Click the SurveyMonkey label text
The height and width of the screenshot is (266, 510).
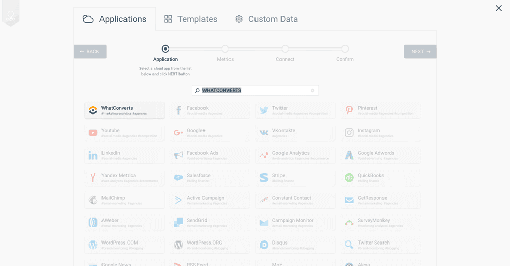374,220
